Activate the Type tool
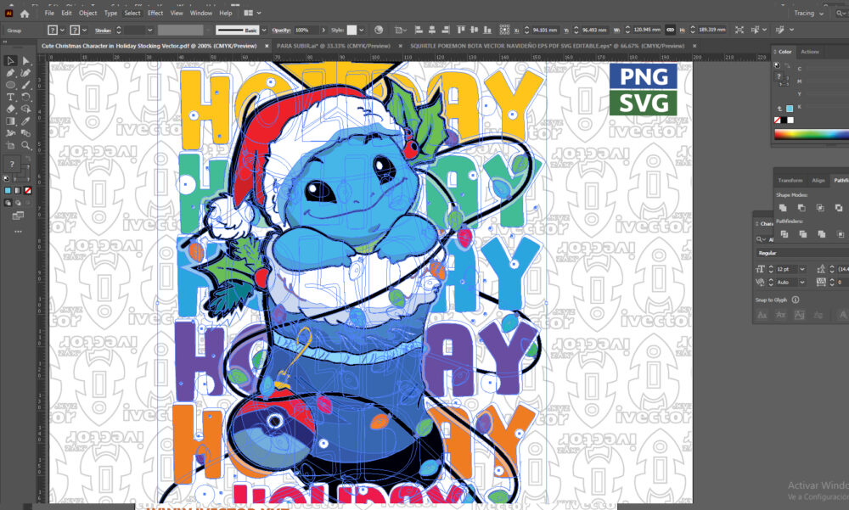The image size is (849, 510). (x=10, y=97)
